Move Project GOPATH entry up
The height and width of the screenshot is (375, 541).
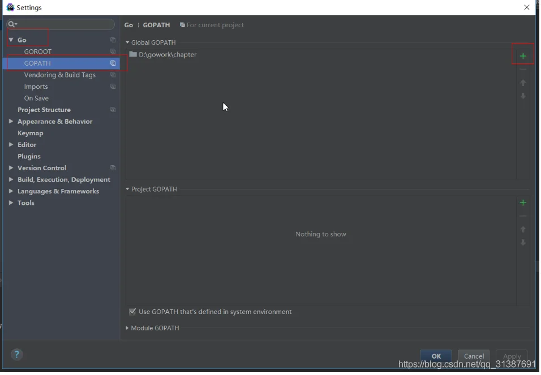(524, 230)
